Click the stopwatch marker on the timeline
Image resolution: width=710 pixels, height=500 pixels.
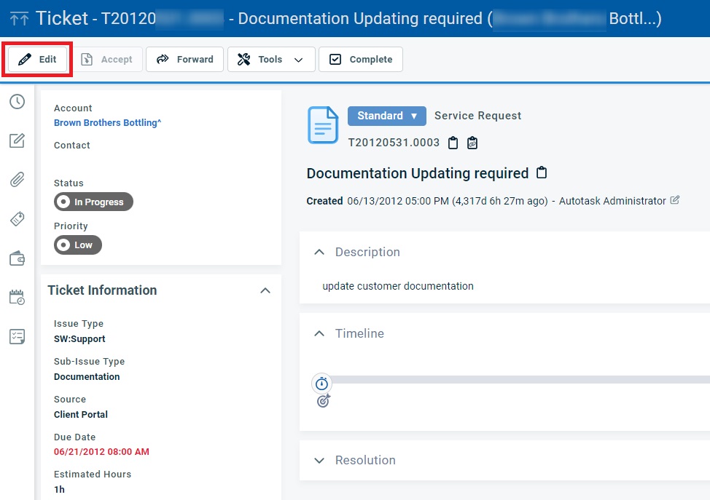click(x=321, y=383)
